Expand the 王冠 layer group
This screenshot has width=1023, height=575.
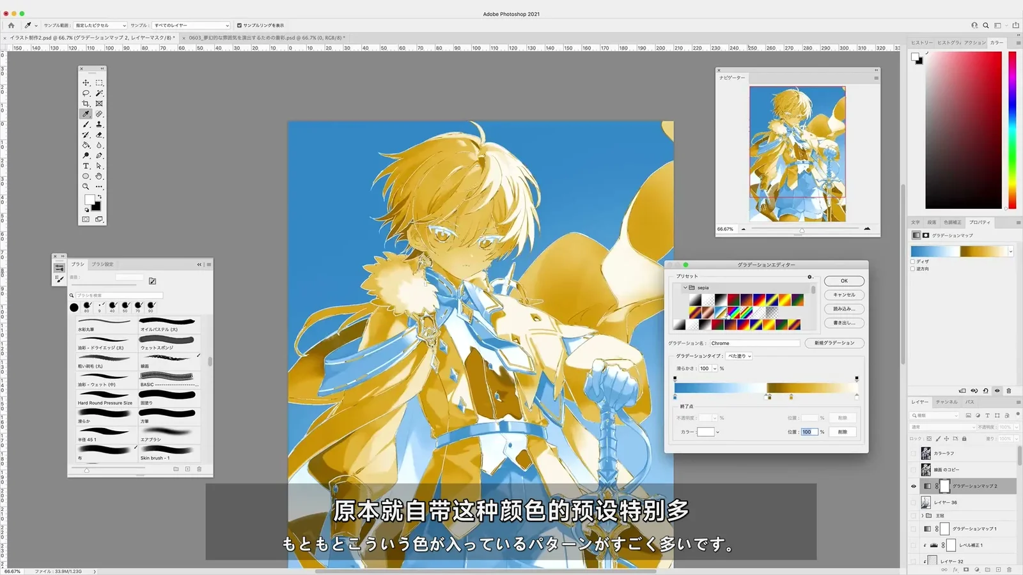pyautogui.click(x=922, y=516)
